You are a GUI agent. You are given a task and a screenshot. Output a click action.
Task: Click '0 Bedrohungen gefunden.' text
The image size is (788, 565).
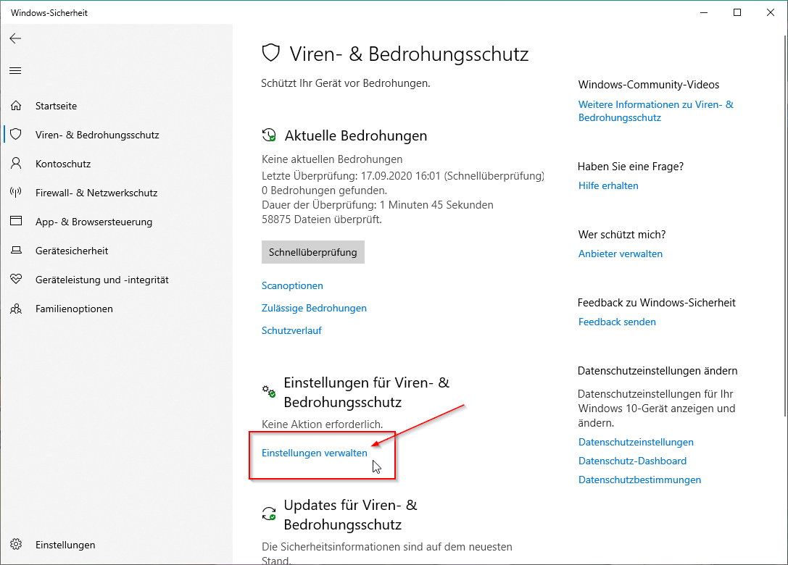tap(324, 191)
